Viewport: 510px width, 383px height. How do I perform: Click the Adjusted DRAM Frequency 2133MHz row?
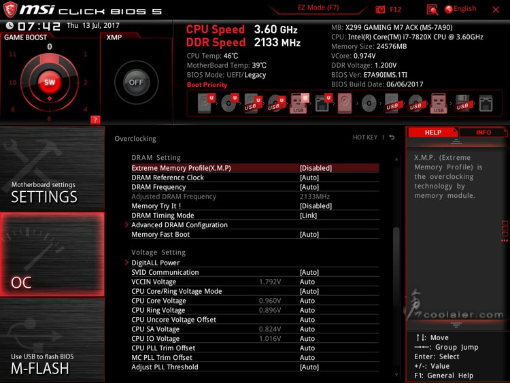(255, 196)
